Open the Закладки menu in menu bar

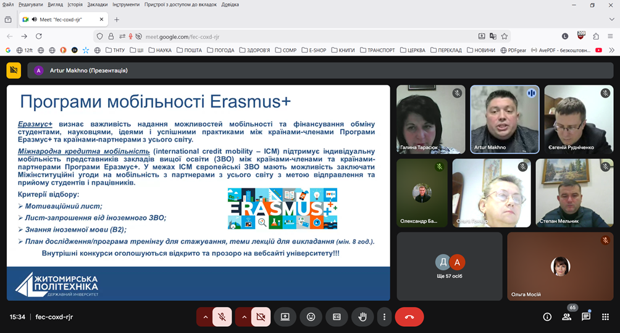[x=97, y=4]
